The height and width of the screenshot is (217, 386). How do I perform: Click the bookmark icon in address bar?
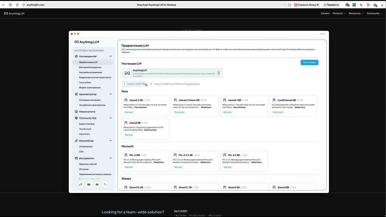pyautogui.click(x=289, y=5)
